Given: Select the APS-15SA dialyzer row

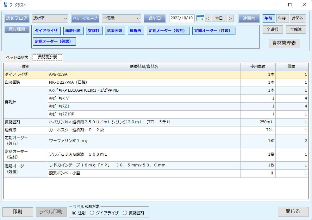Looking at the screenshot, I should 144,75.
